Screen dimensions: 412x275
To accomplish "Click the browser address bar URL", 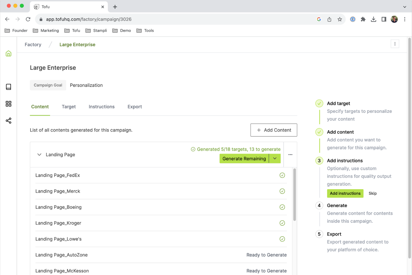I will (89, 19).
